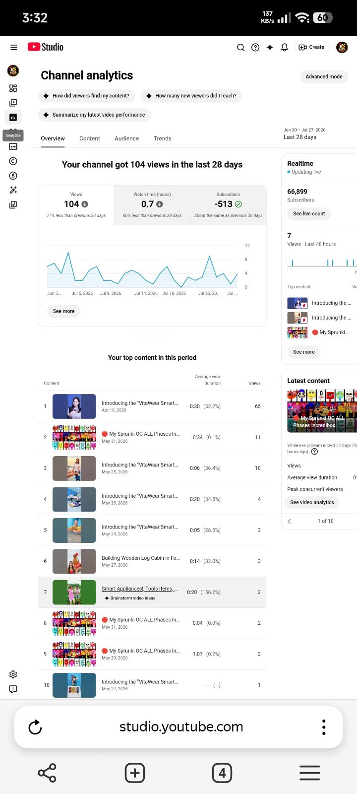Open 'My Sprunki' item in Realtime list
Image resolution: width=357 pixels, height=794 pixels.
pos(331,332)
